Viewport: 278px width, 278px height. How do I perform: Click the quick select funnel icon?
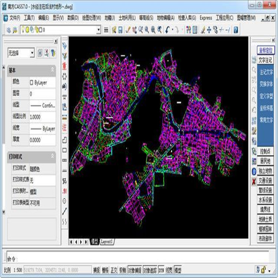(x=53, y=53)
